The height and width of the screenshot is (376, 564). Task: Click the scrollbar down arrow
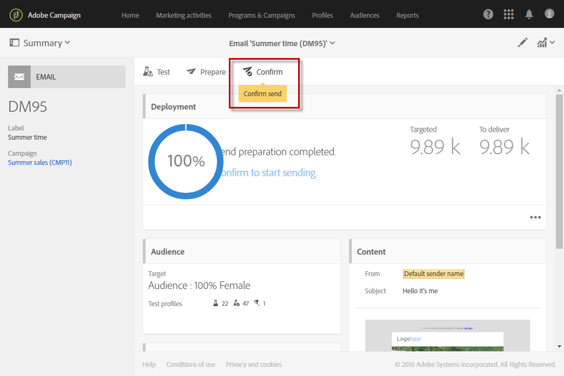pyautogui.click(x=559, y=346)
